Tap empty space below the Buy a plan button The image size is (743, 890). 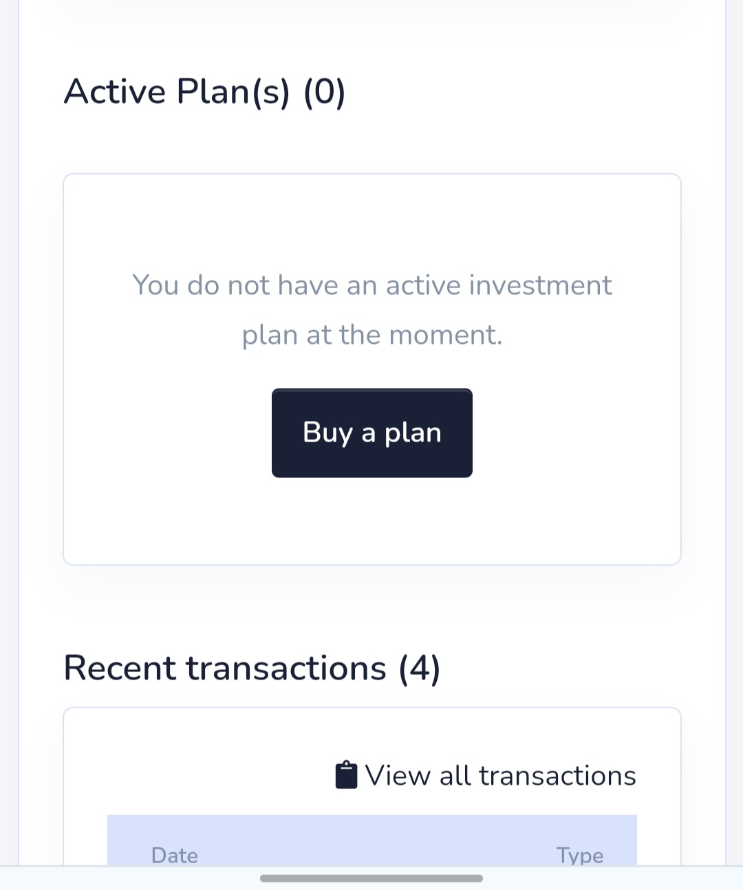point(371,523)
